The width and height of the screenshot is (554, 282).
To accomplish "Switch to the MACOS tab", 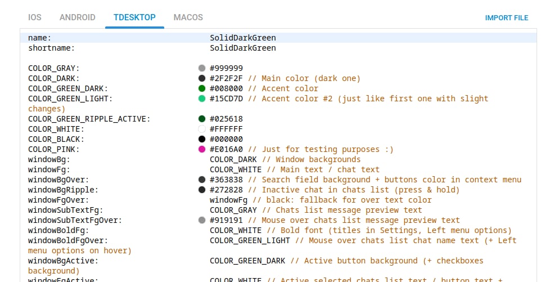I will (x=188, y=17).
